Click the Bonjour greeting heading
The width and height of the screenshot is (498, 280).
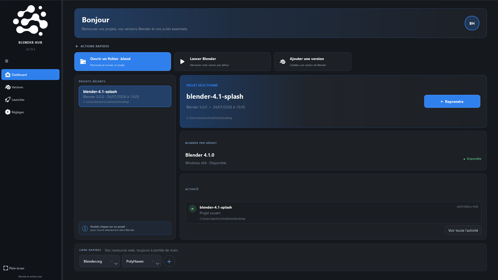[96, 20]
